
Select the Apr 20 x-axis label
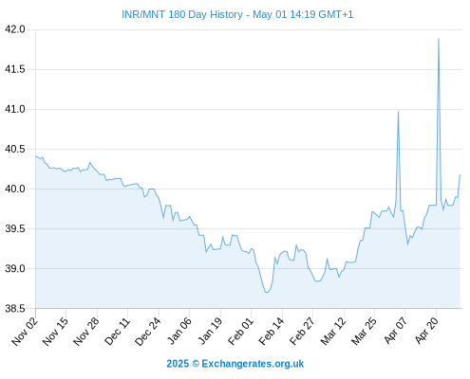426,331
